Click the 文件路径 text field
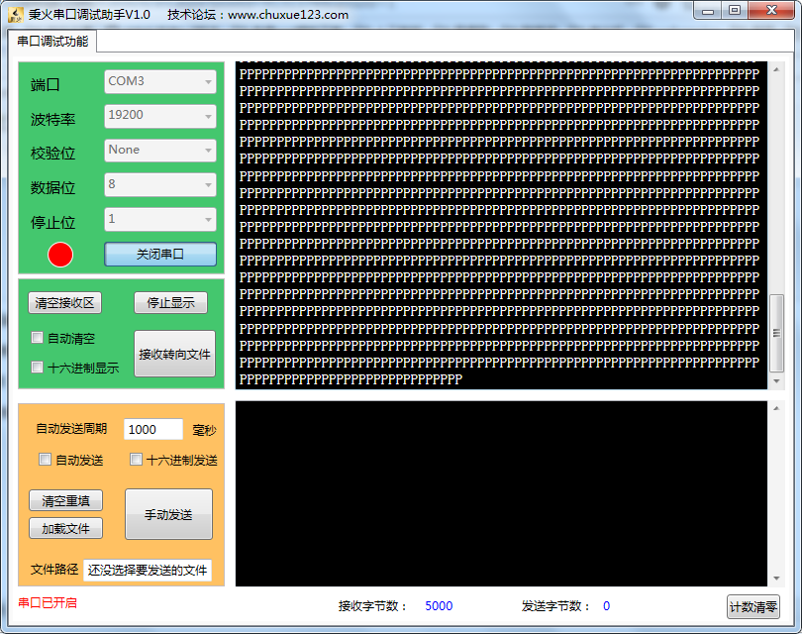 pyautogui.click(x=148, y=570)
